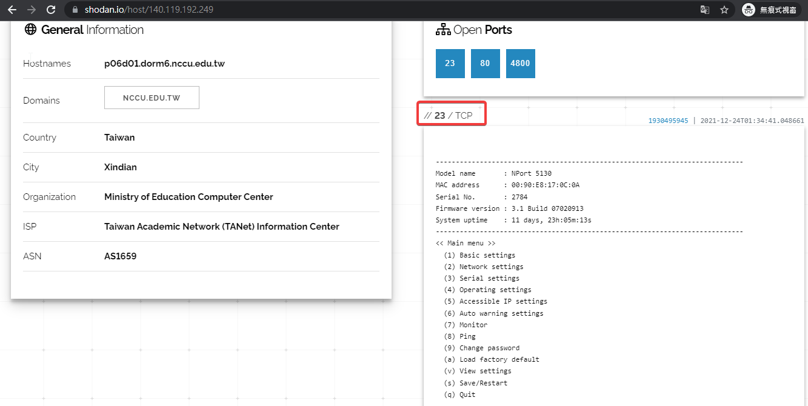Click the Domains label
Viewport: 808px width, 406px height.
coord(41,101)
